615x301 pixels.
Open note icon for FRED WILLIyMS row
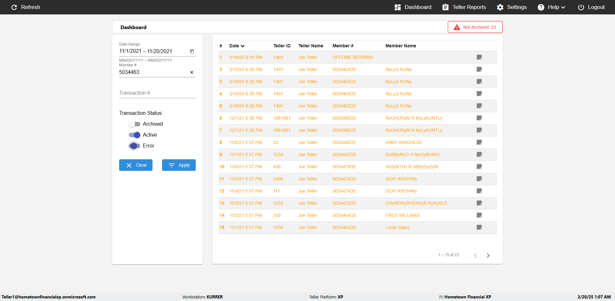point(479,215)
